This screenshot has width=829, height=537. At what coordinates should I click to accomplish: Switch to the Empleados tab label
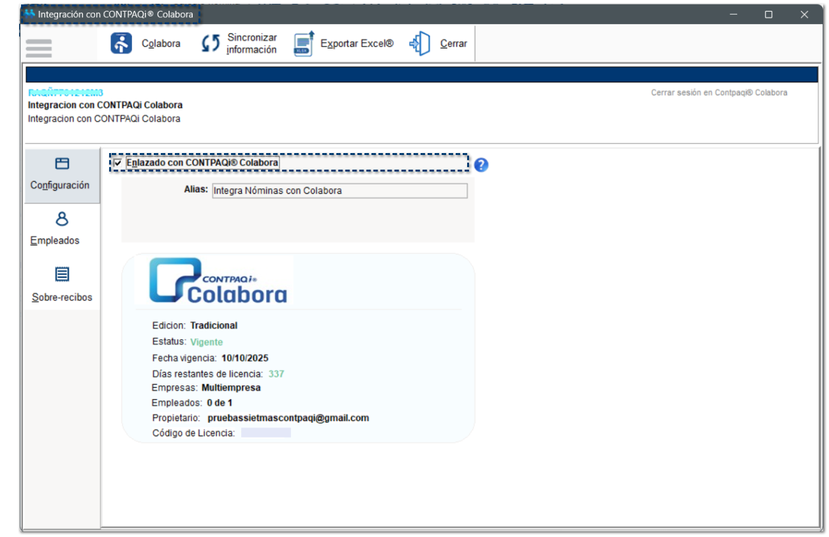pos(55,240)
